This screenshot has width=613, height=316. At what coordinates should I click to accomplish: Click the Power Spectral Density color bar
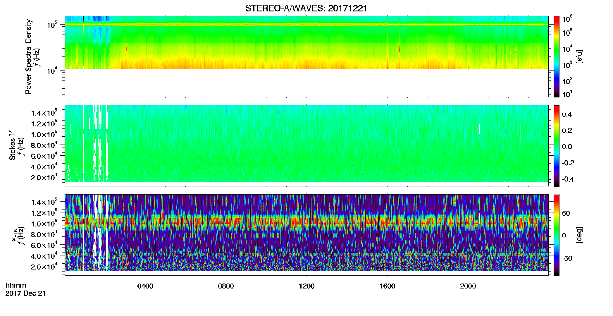click(x=557, y=56)
